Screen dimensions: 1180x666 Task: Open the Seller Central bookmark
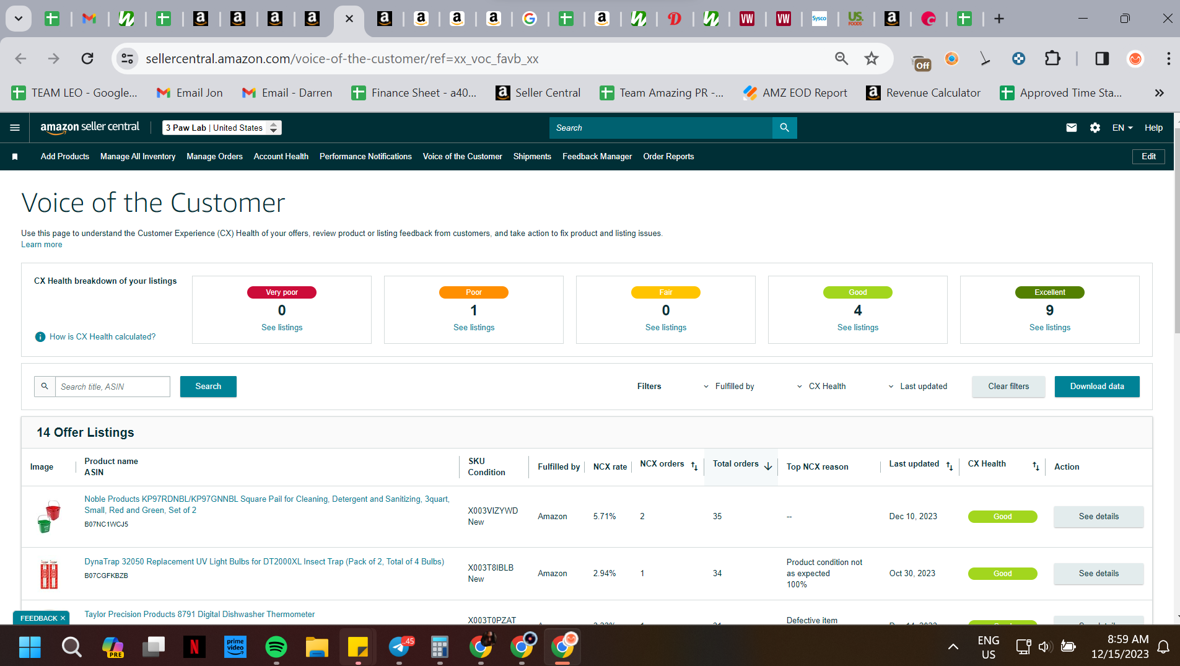538,93
